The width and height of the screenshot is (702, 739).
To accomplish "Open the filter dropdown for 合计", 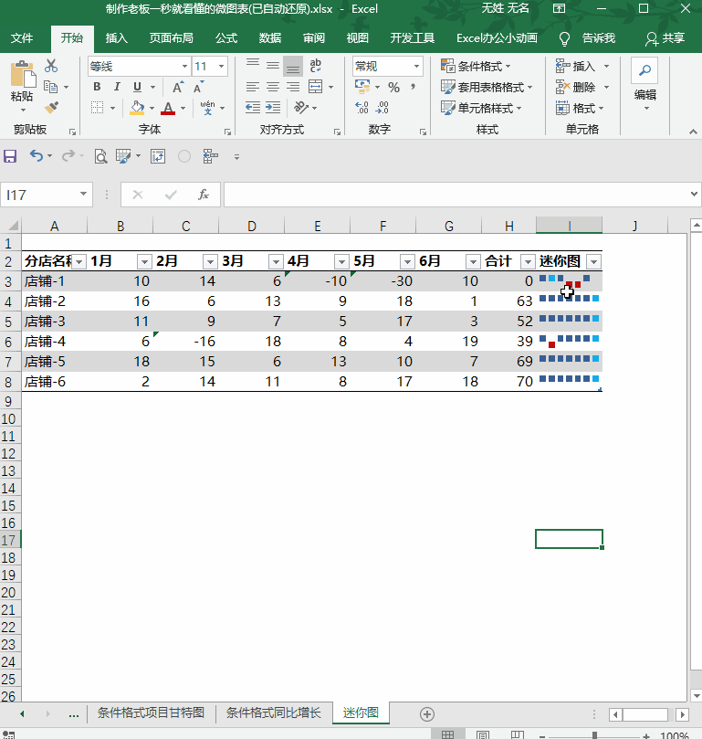I will coord(528,261).
